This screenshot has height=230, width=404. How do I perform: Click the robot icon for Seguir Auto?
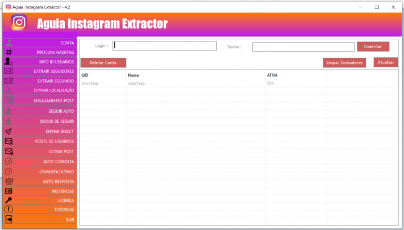click(x=9, y=111)
